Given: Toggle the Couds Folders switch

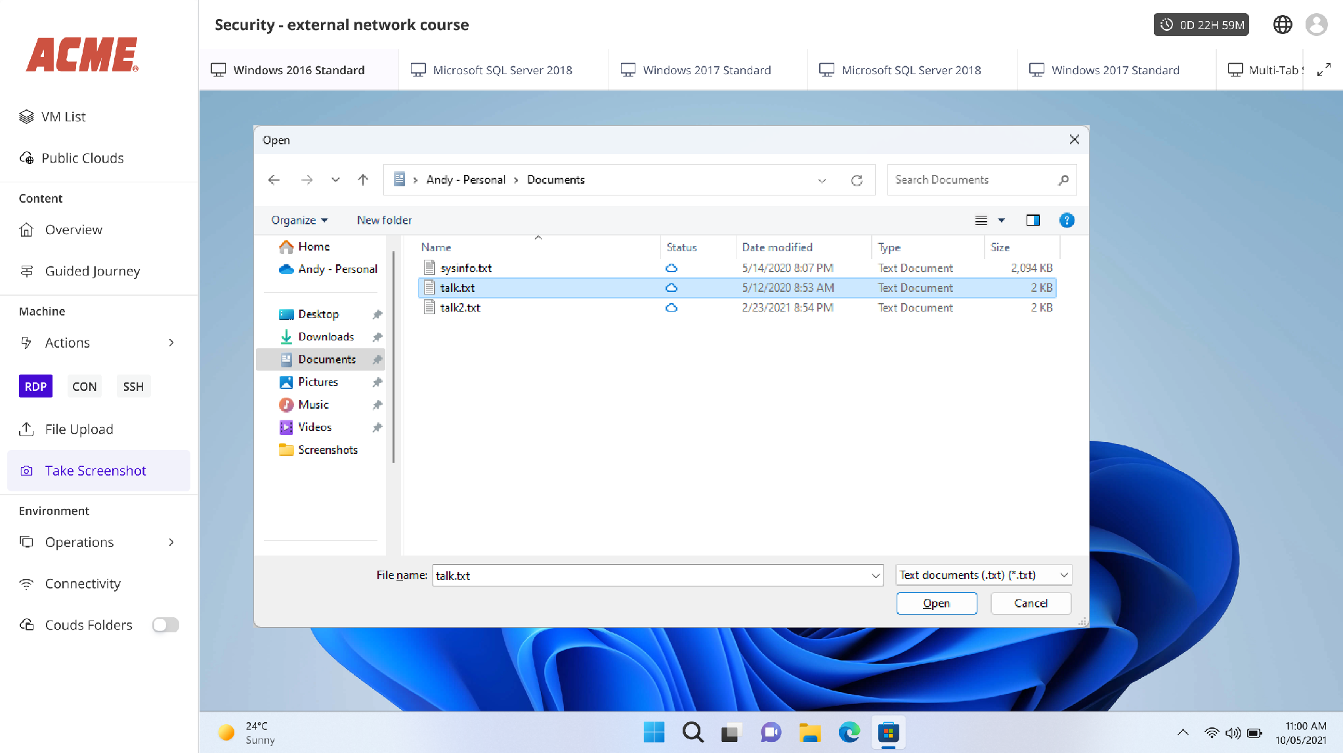Looking at the screenshot, I should [x=165, y=625].
